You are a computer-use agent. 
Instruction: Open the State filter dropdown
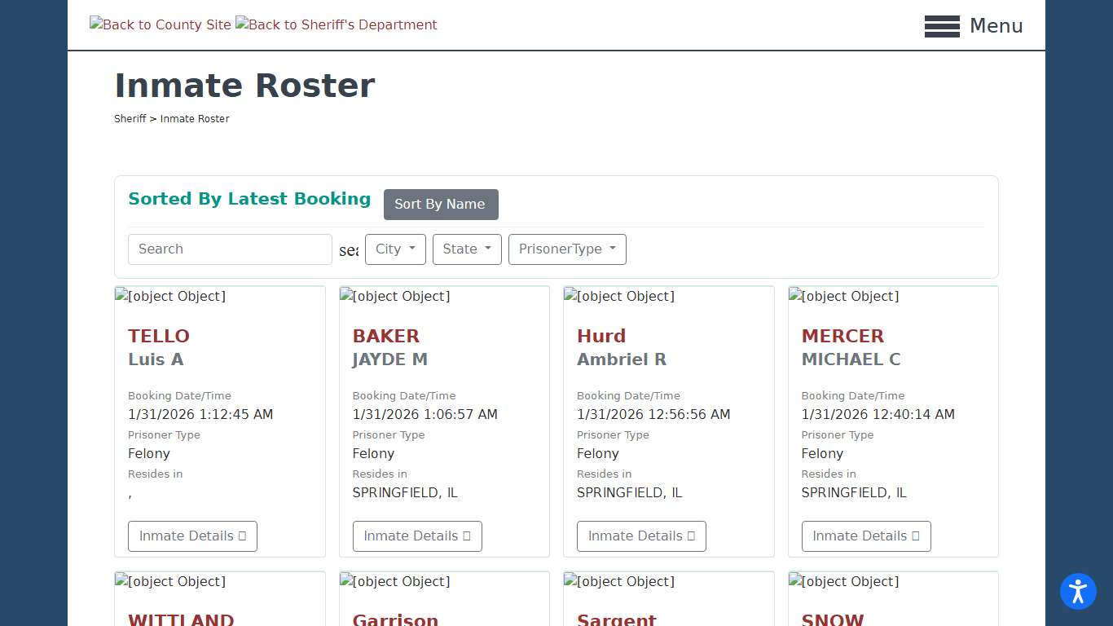tap(467, 249)
